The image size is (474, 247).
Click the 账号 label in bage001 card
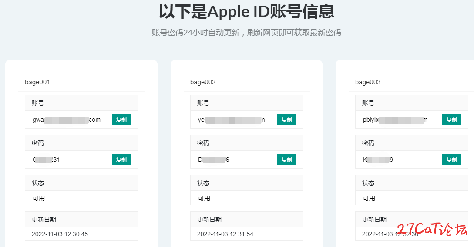(x=38, y=103)
